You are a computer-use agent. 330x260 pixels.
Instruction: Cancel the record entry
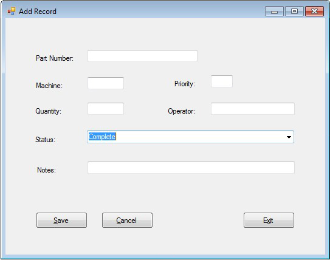click(x=128, y=221)
